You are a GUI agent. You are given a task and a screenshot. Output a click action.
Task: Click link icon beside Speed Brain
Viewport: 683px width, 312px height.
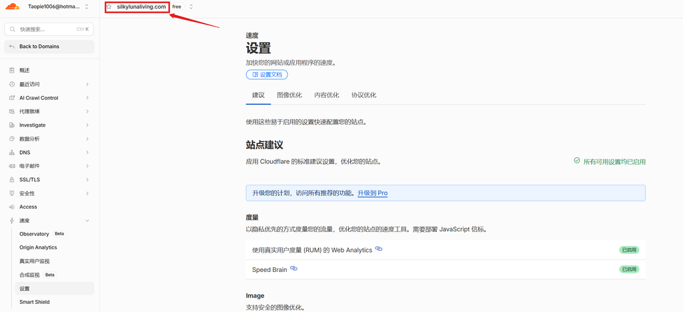pyautogui.click(x=293, y=269)
